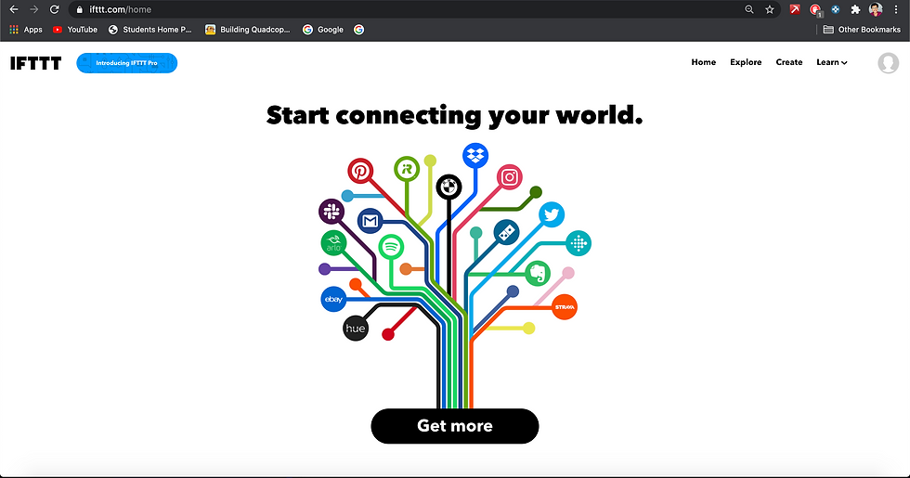The image size is (910, 478).
Task: Open the Building Quadcop... bookmark
Action: [x=248, y=30]
